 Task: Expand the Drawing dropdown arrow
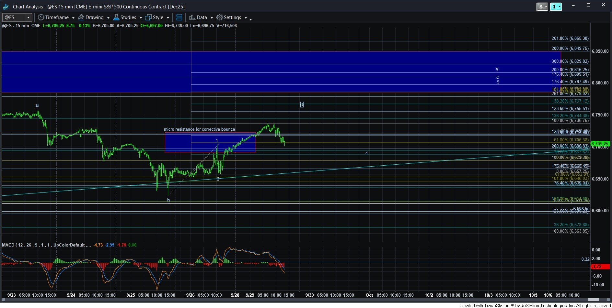click(x=108, y=18)
